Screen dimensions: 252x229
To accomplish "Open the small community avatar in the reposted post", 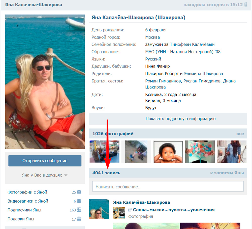I will pyautogui.click(x=119, y=213).
